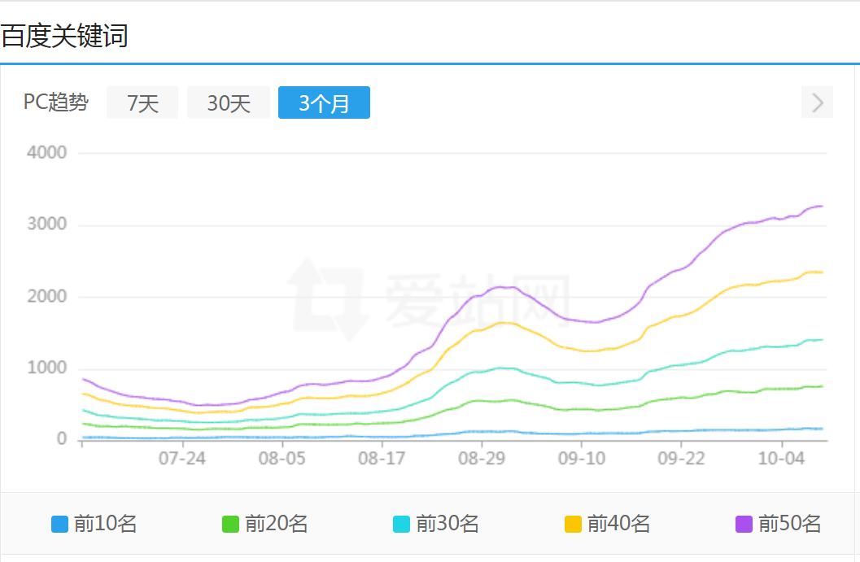Click the purple 前50名 legend swatch
Image resolution: width=860 pixels, height=562 pixels.
744,525
